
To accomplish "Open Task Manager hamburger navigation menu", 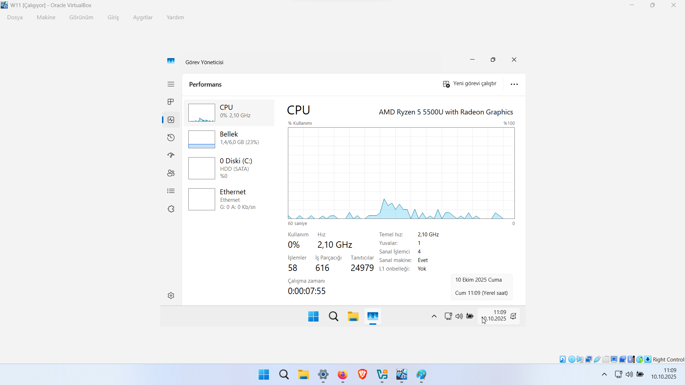I will [171, 84].
